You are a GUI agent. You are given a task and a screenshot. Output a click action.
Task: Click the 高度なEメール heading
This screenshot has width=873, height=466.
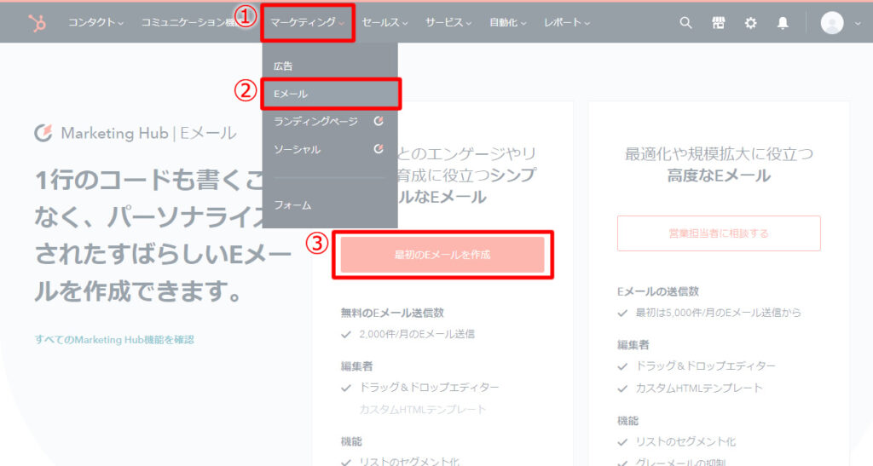[x=719, y=175]
